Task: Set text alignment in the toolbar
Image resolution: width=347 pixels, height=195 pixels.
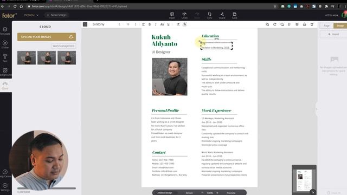Action: click(x=143, y=24)
